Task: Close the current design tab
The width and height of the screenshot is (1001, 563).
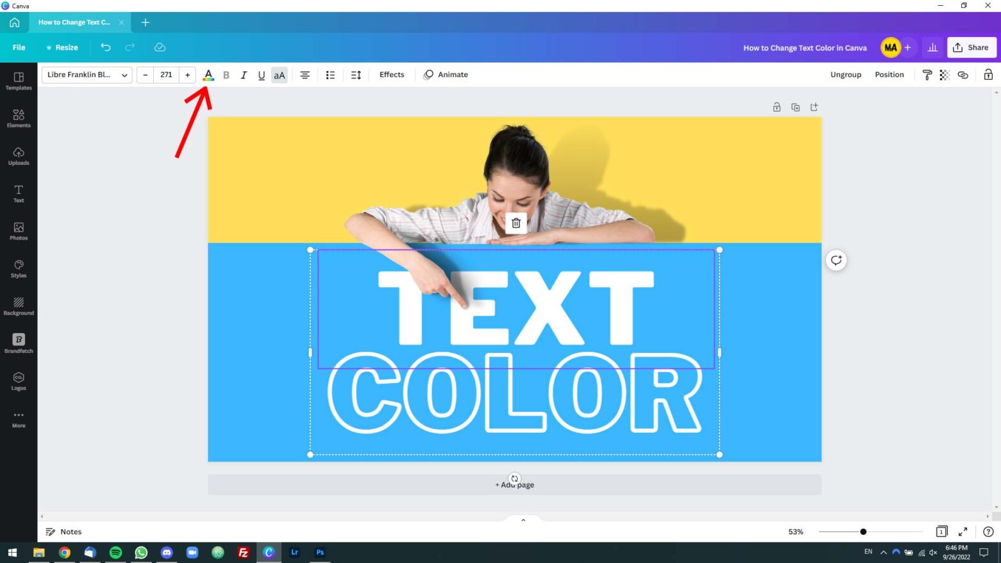Action: pos(121,22)
